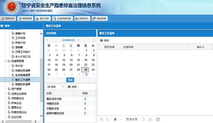Jump to last page icon in pager
Viewport: 213px width, 123px height.
150,119
